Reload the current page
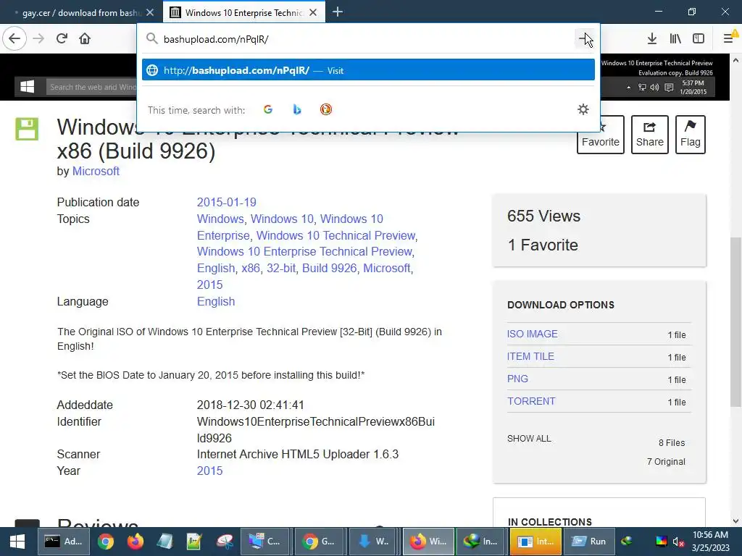Viewport: 742px width, 556px height. coord(62,39)
